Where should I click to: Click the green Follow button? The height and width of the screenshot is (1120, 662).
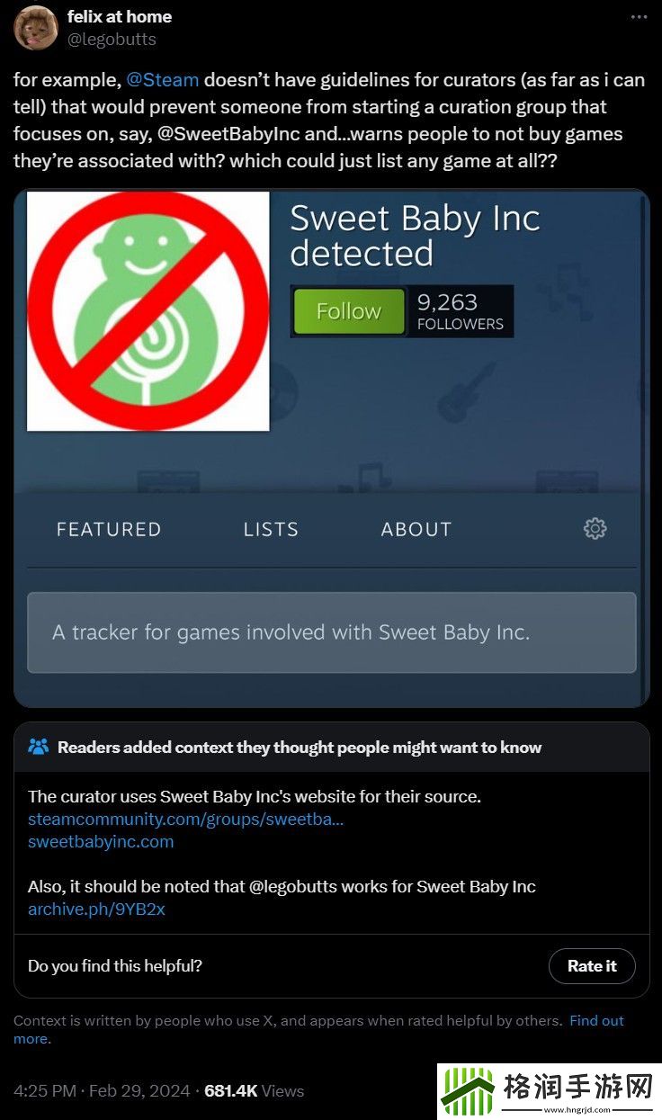(x=349, y=311)
